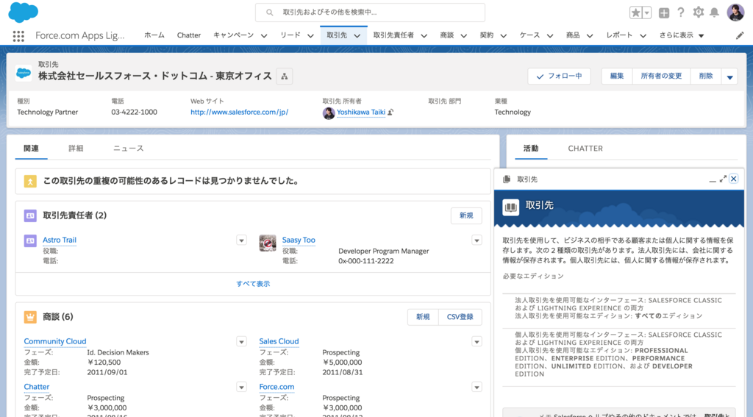Open the Yoshikawa Taiki owner link
The height and width of the screenshot is (417, 753).
(360, 113)
